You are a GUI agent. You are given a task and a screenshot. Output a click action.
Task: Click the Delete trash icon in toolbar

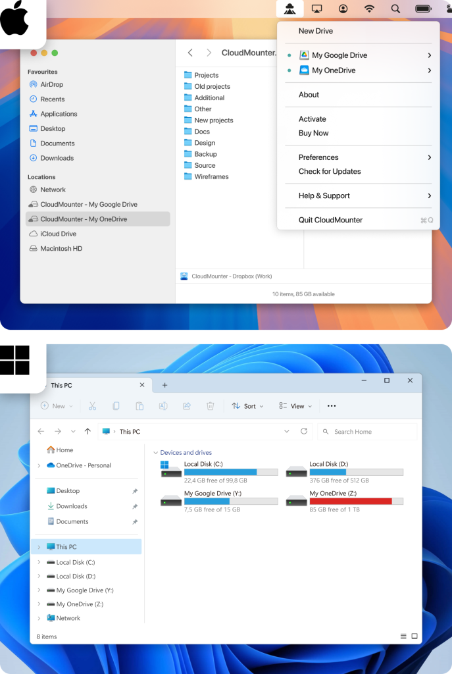click(x=211, y=406)
